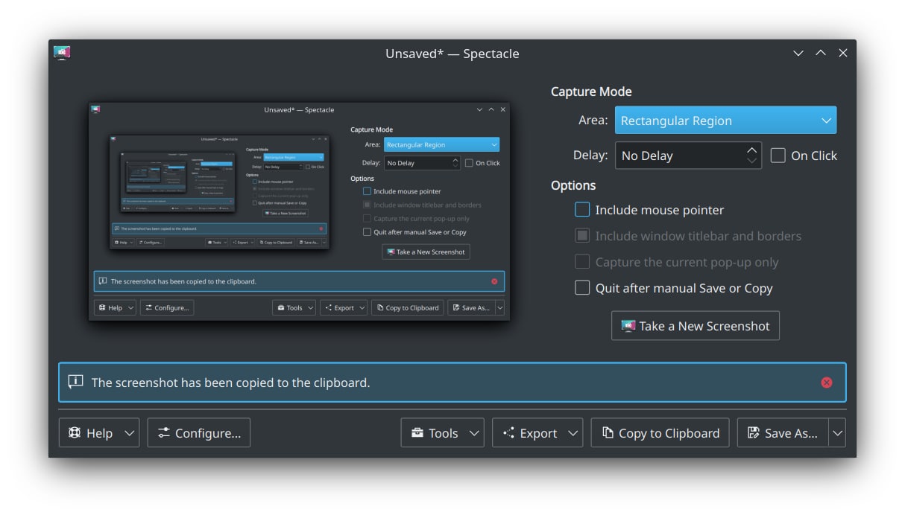Enable Include mouse pointer checkbox
Viewport: 905px width, 515px height.
pyautogui.click(x=582, y=210)
